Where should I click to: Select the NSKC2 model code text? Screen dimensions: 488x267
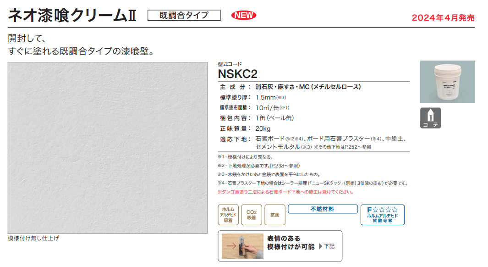point(238,74)
